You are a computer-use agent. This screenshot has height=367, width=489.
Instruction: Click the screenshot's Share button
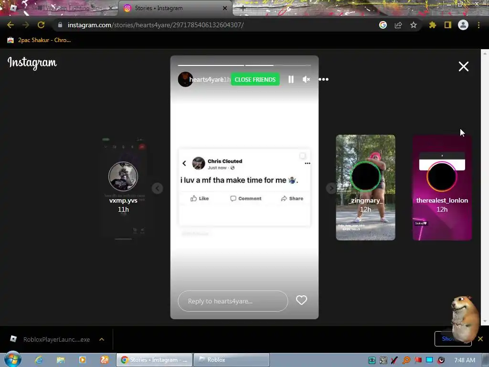point(292,198)
